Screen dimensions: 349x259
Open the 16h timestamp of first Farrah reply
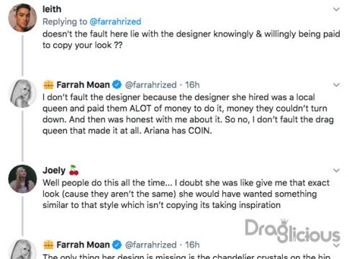click(192, 85)
